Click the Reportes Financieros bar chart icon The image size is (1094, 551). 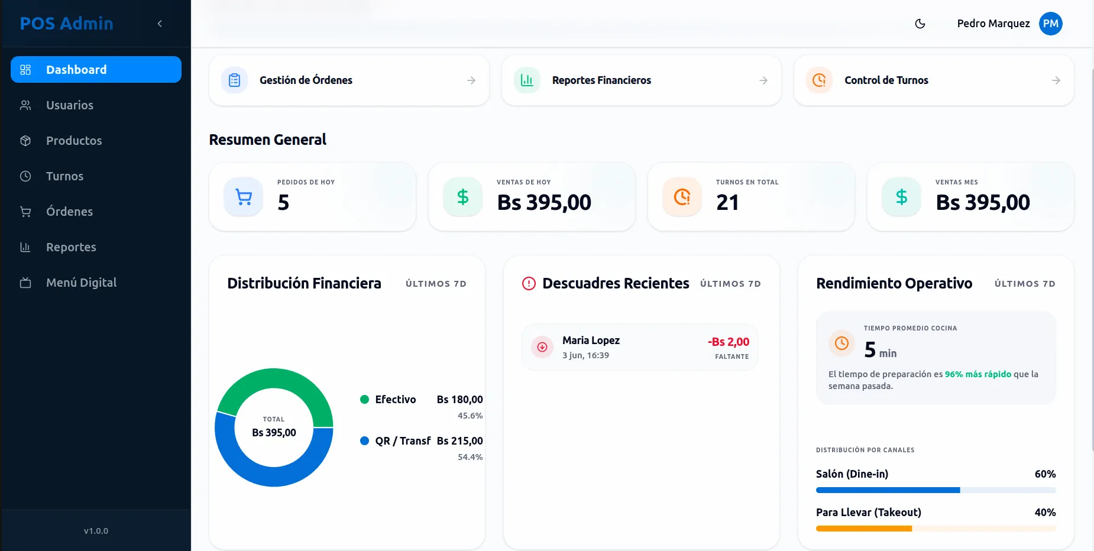click(527, 80)
